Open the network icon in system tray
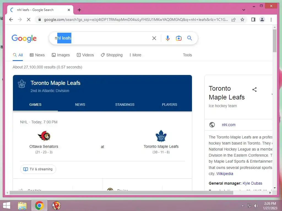The width and height of the screenshot is (282, 211). pyautogui.click(x=250, y=206)
